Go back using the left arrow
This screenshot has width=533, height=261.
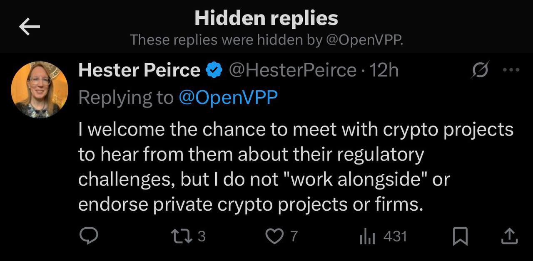(29, 27)
